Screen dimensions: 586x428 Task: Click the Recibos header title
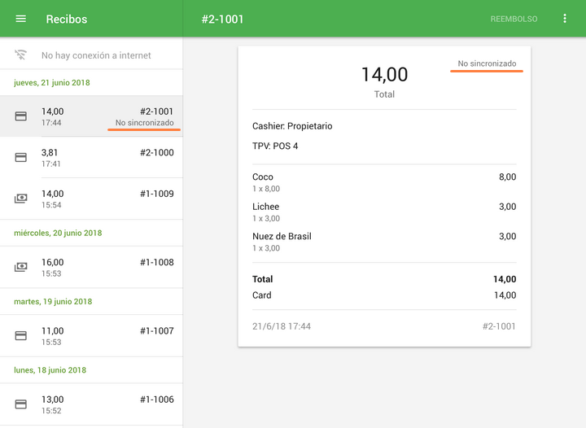click(67, 19)
